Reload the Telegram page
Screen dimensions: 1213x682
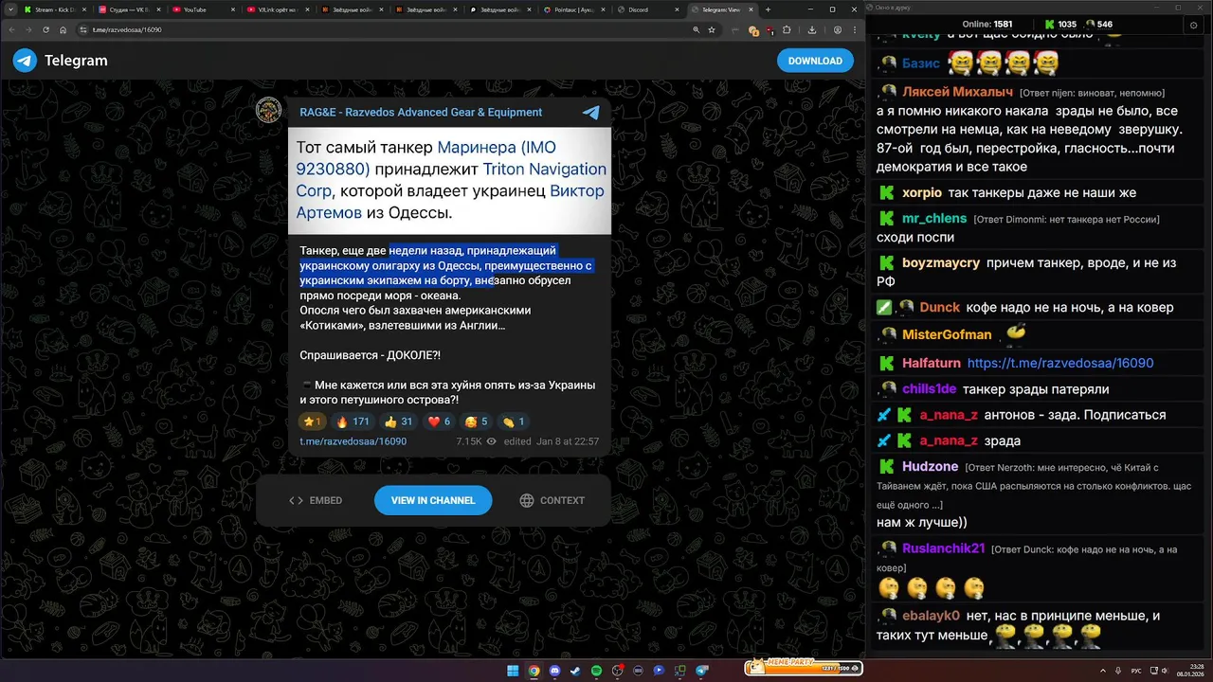click(45, 30)
